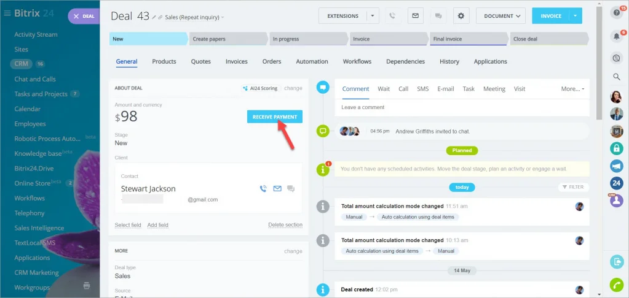Viewport: 629px width, 298px height.
Task: Click the Extensions button
Action: click(342, 16)
